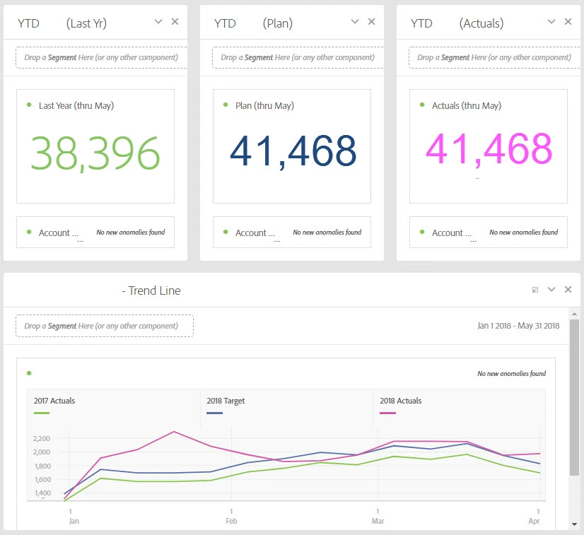584x535 pixels.
Task: Click scrollbar up arrow in trend panel
Action: tap(574, 314)
